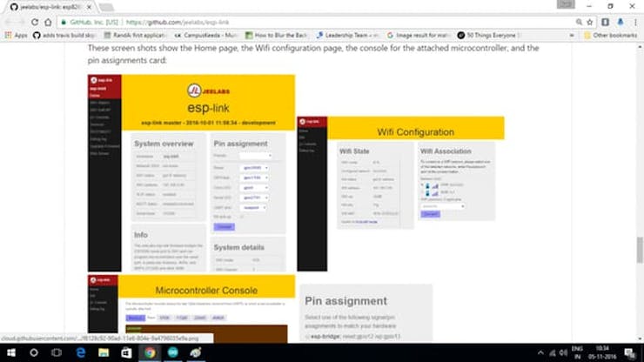Launch Microsoft Edge from the taskbar
Image resolution: width=644 pixels, height=362 pixels.
(x=80, y=352)
